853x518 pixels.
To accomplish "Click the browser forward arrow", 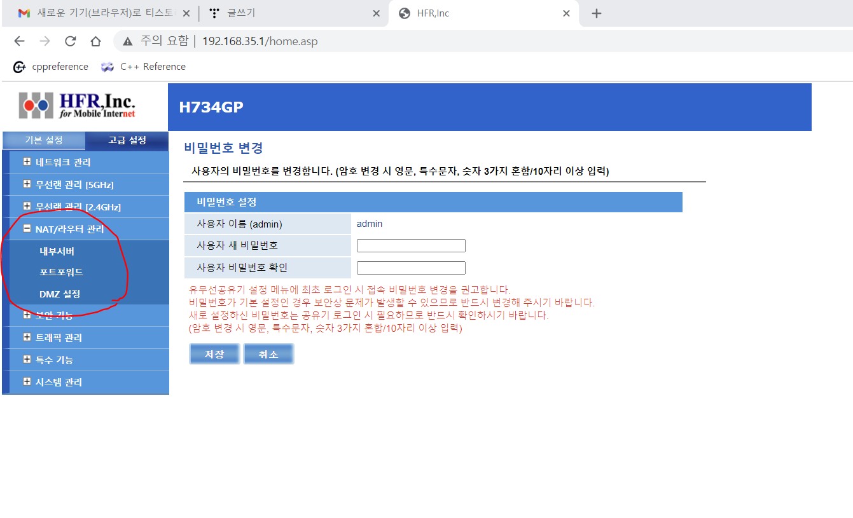I will pos(45,41).
